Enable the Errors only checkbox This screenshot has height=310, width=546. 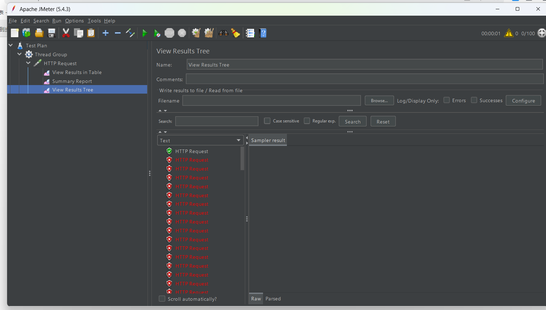pyautogui.click(x=447, y=100)
